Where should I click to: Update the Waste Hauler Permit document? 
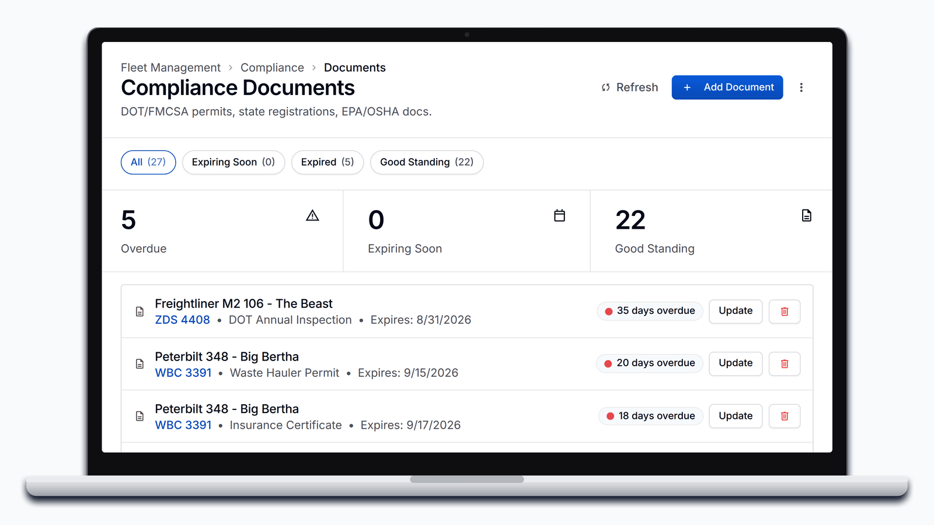pos(736,363)
